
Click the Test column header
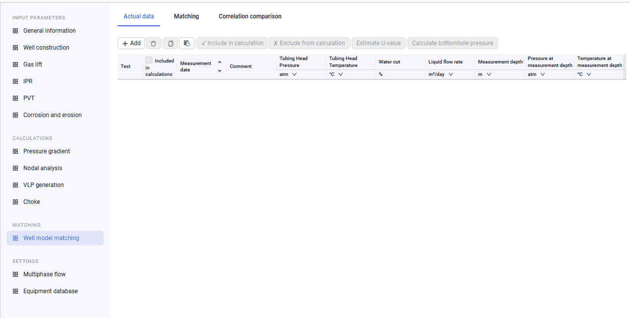[126, 66]
